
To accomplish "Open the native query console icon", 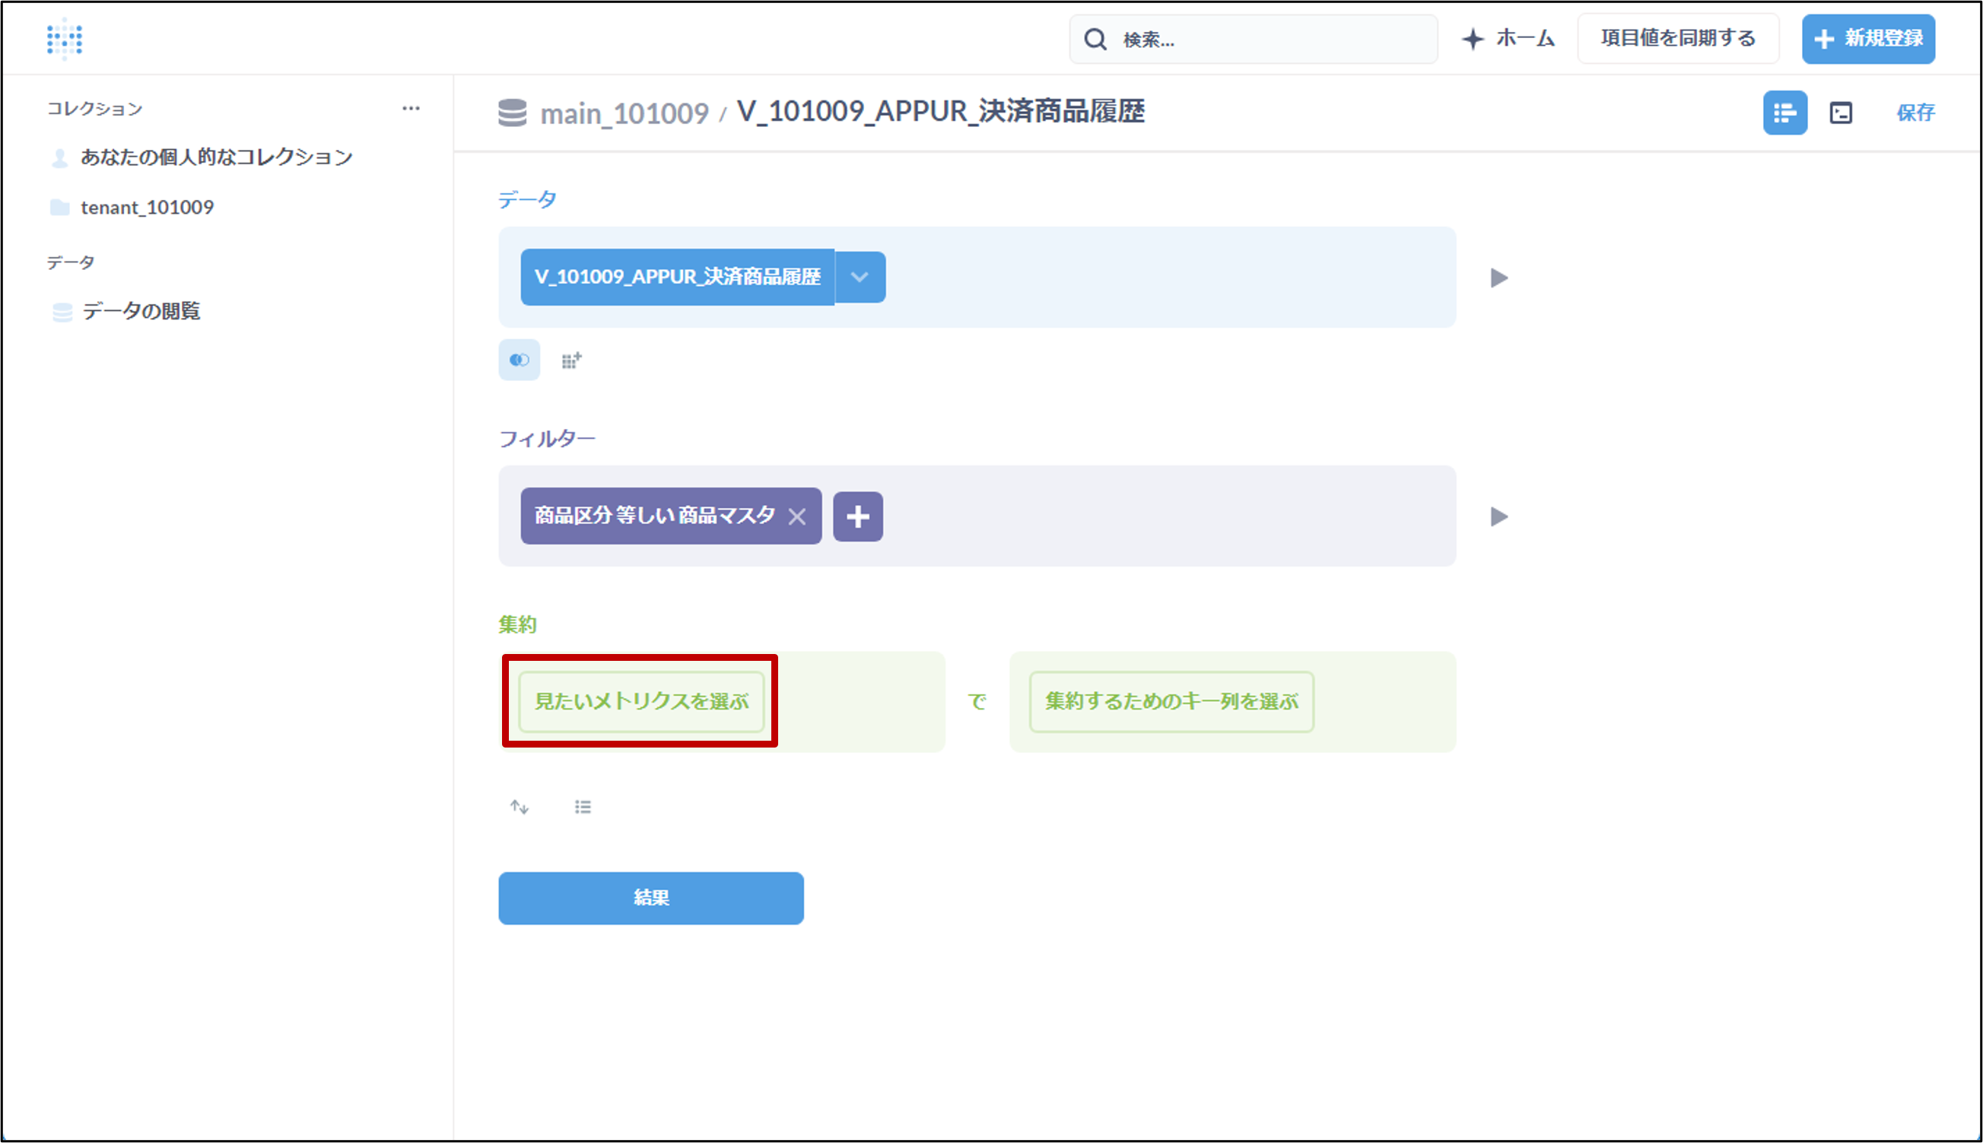I will (1840, 113).
